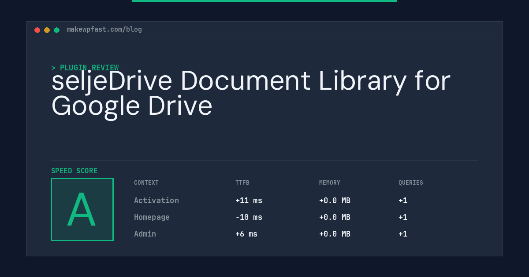Click the QUERIES column header
This screenshot has height=277, width=529.
(x=411, y=183)
